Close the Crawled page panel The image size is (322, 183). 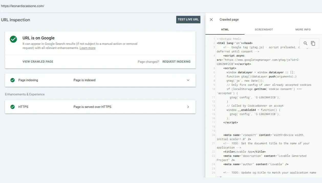[x=211, y=19]
